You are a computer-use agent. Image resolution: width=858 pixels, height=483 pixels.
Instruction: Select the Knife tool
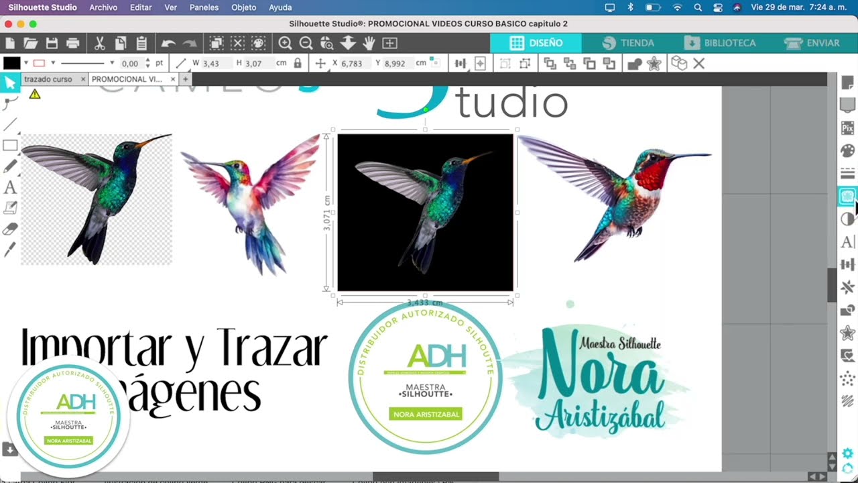(10, 250)
